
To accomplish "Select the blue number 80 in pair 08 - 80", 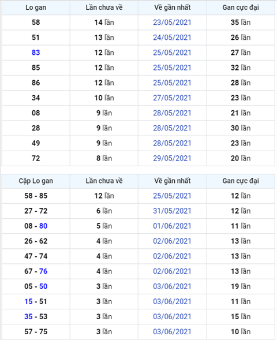I will [43, 226].
